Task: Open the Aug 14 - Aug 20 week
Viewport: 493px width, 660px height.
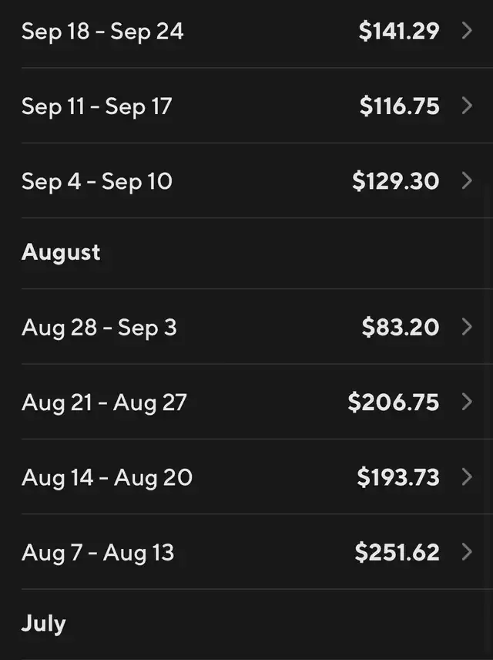Action: 107,478
